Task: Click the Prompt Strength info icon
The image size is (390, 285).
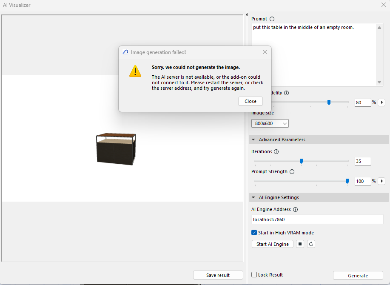Action: tap(291, 172)
